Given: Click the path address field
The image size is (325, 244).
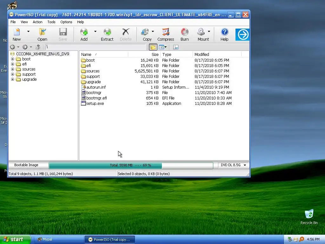Looking at the screenshot, I should coord(95,47).
